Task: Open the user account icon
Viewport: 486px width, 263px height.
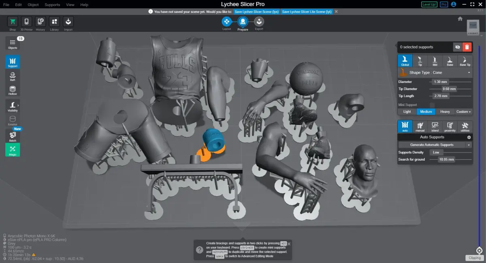Action: pos(454,4)
